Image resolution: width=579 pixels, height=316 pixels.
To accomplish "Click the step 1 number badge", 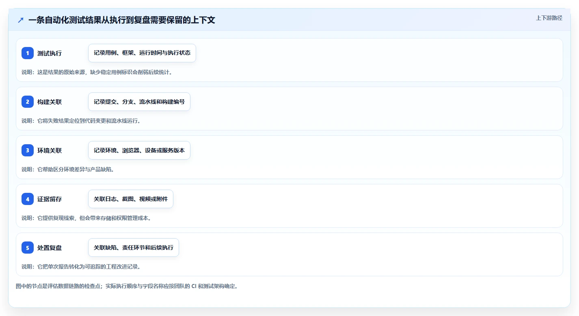I will pyautogui.click(x=28, y=53).
